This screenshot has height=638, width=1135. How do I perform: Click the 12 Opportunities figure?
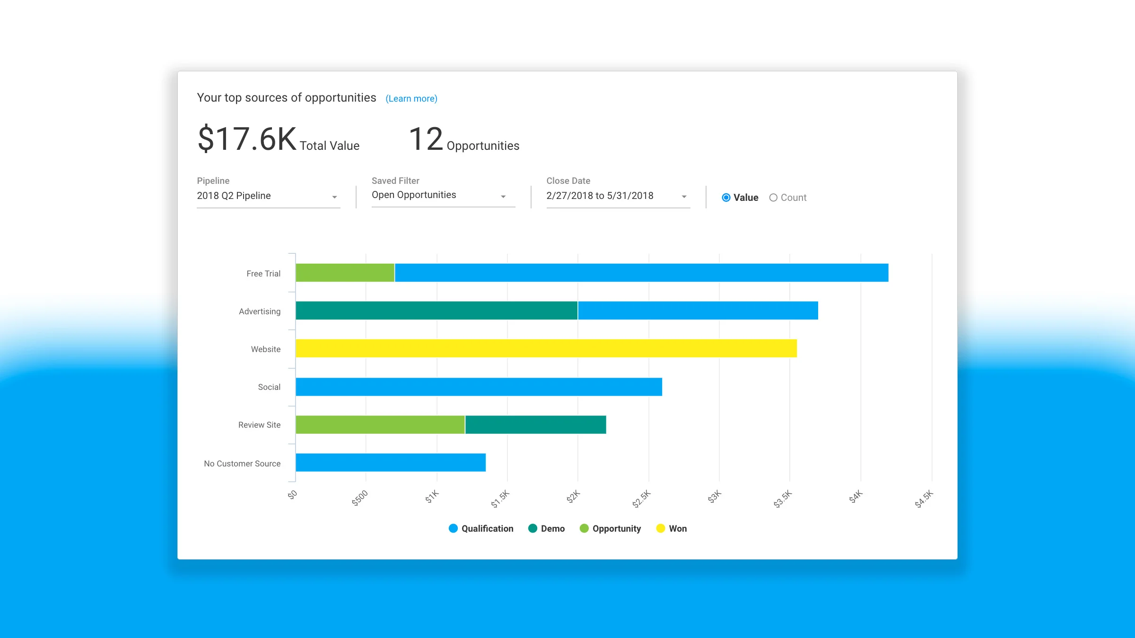point(464,139)
